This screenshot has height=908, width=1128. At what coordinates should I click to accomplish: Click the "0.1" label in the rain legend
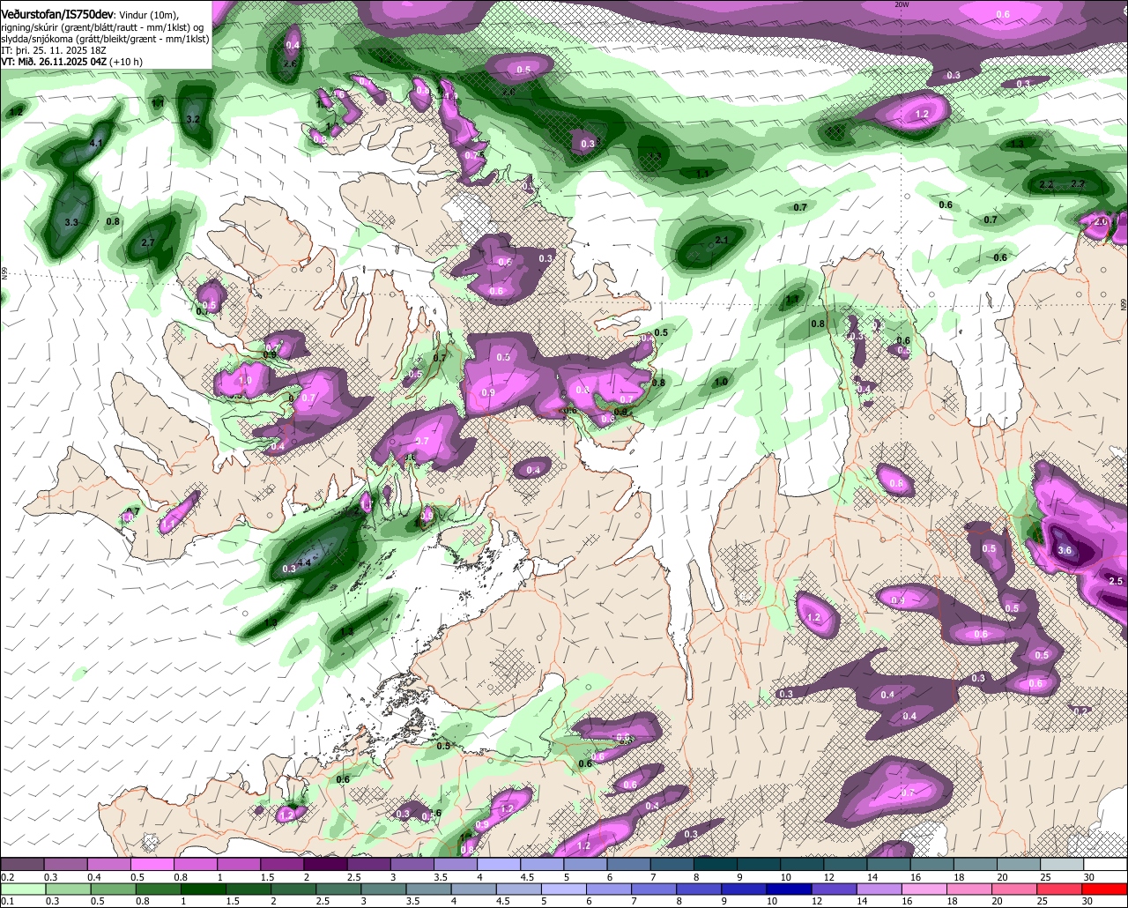coord(7,902)
